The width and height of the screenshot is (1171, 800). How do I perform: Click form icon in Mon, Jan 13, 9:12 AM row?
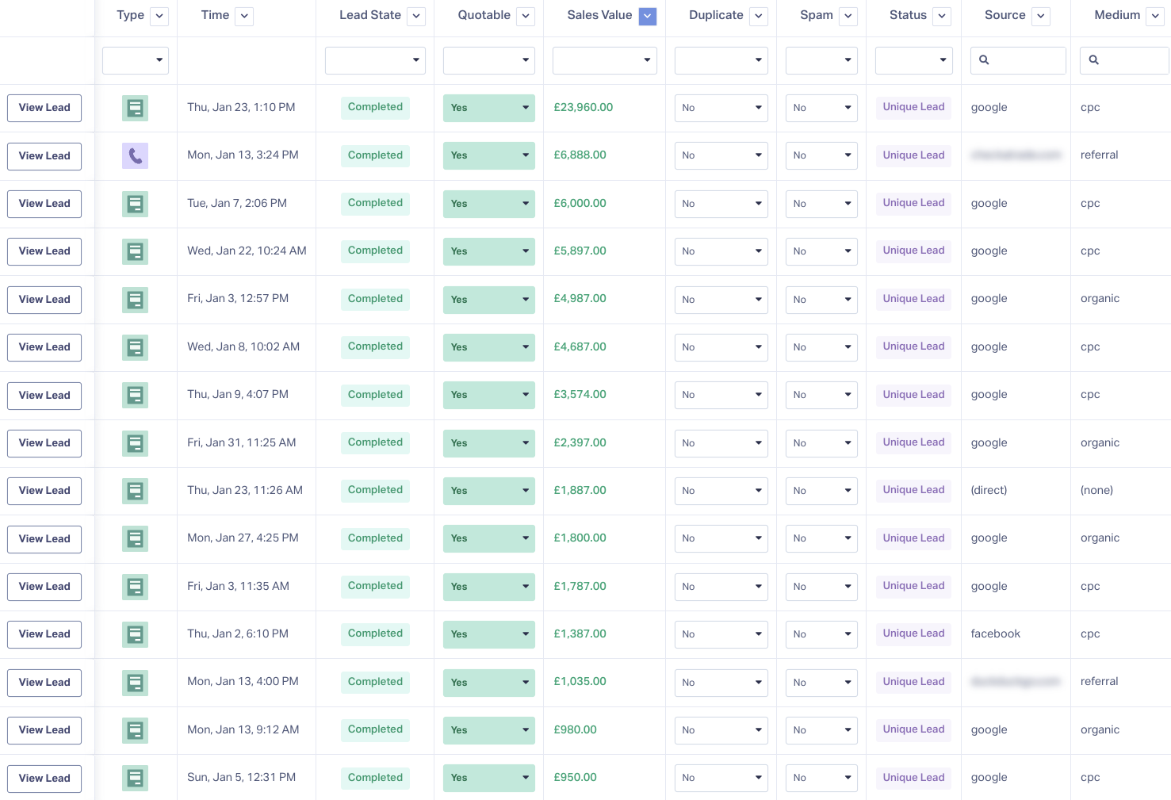tap(135, 730)
